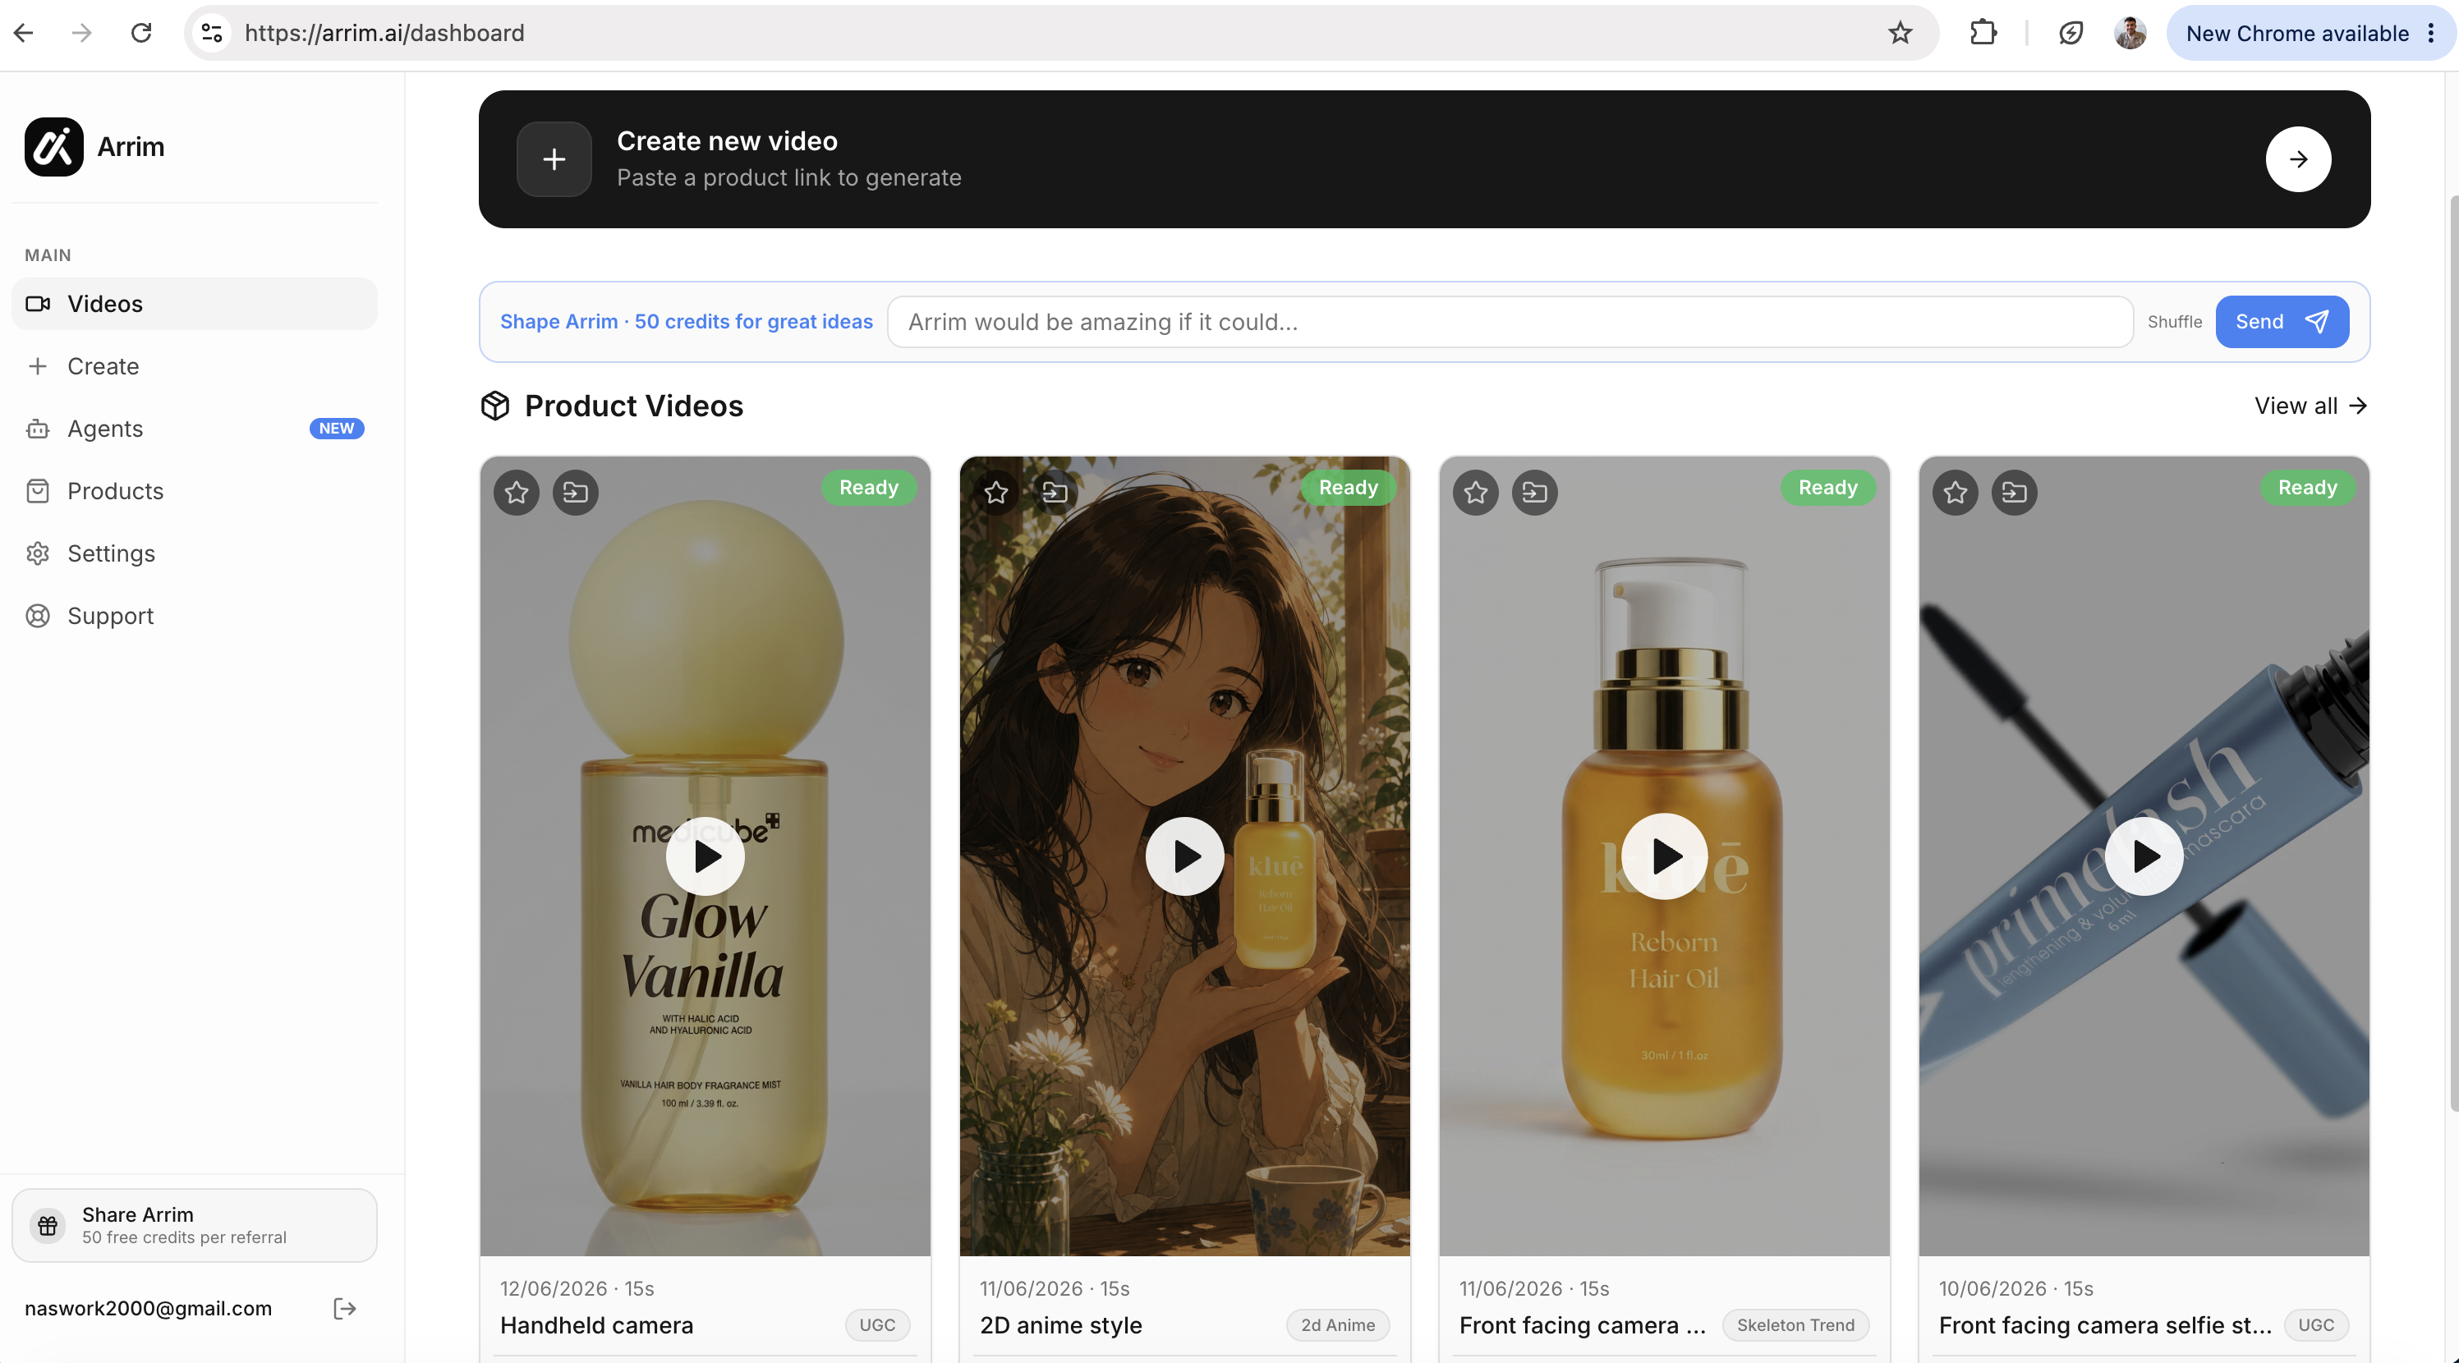Click the log out icon beside email

pos(345,1309)
